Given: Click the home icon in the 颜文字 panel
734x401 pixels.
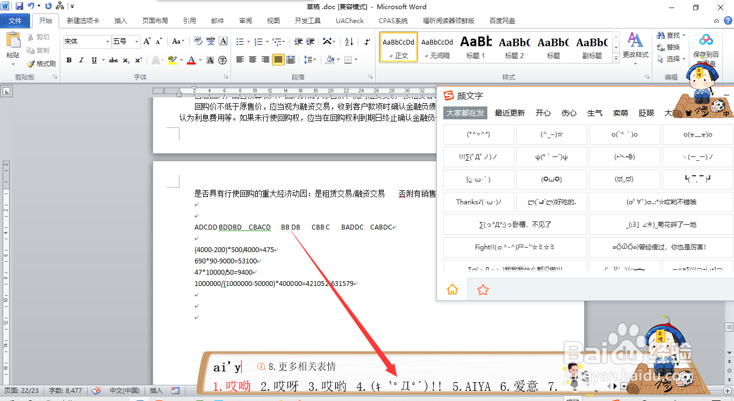Looking at the screenshot, I should (452, 289).
